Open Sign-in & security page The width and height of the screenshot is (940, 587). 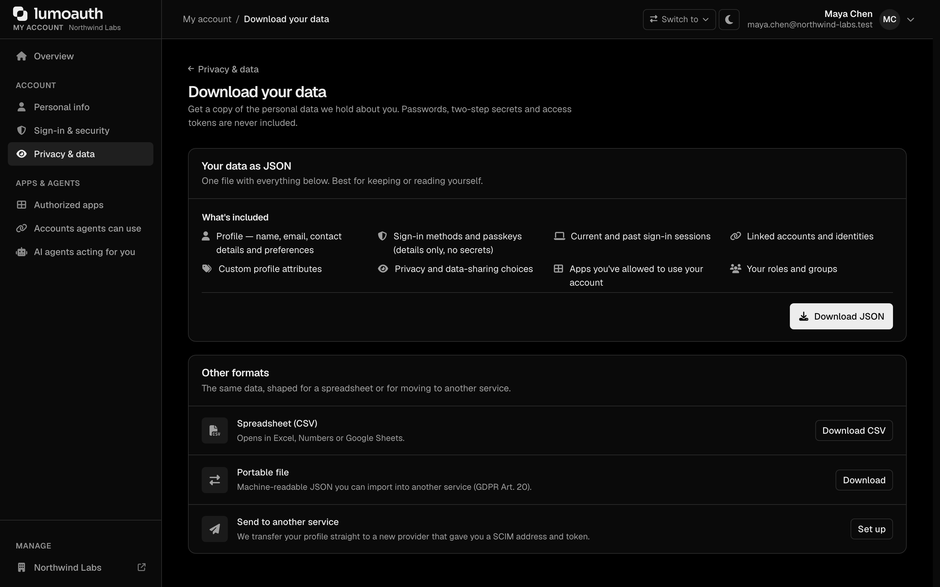(80, 130)
